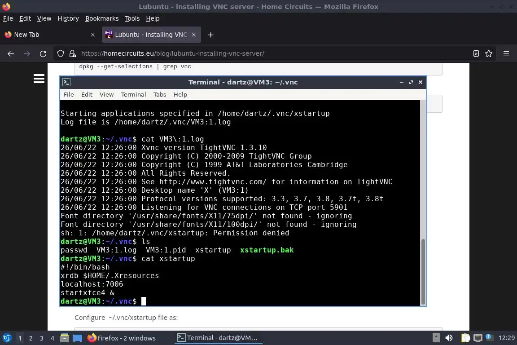Close the Lubuntu installing VNC tab
This screenshot has height=345, width=517.
click(194, 35)
